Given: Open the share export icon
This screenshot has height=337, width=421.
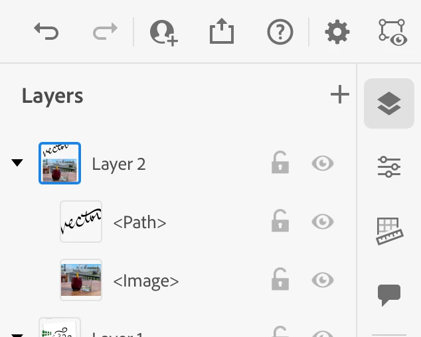Looking at the screenshot, I should pyautogui.click(x=222, y=31).
